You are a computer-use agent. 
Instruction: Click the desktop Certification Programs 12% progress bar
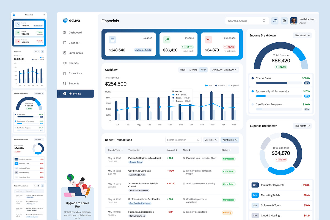click(x=279, y=109)
